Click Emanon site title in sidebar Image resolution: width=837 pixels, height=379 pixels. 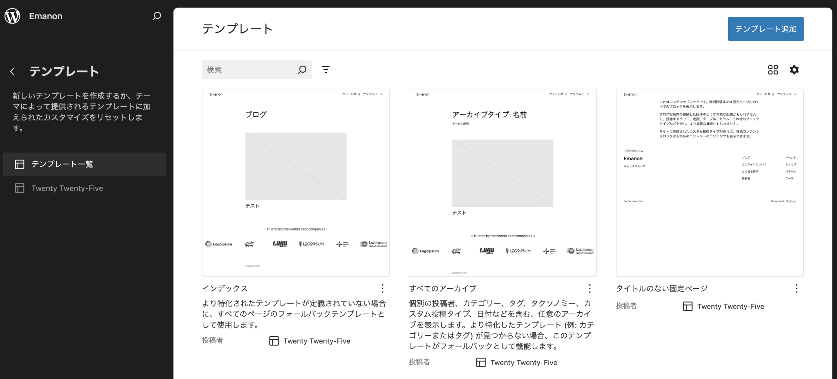(46, 16)
